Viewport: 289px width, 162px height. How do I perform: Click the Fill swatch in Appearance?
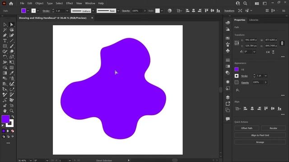tap(237, 69)
